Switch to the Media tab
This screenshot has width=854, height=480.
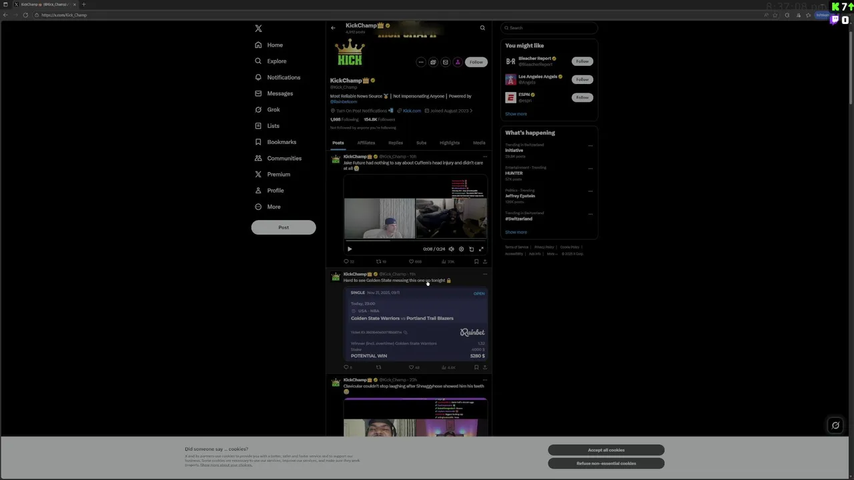coord(479,143)
